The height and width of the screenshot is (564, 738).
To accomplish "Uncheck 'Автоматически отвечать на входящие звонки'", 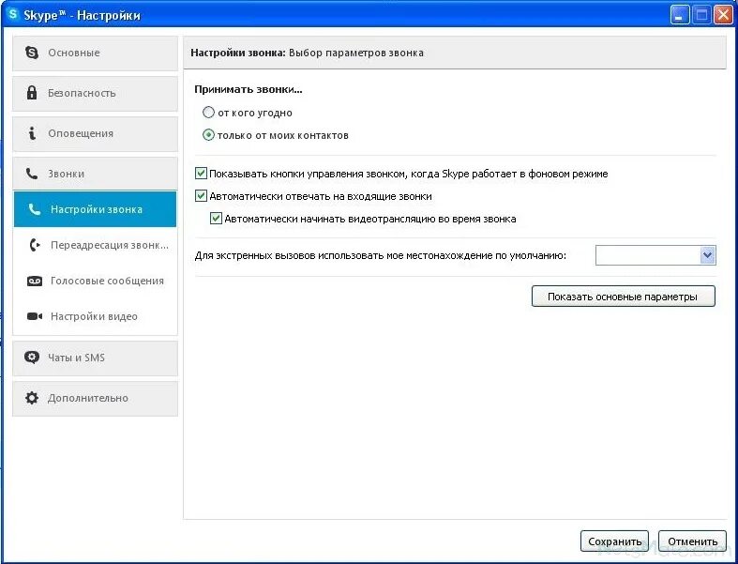I will click(201, 196).
